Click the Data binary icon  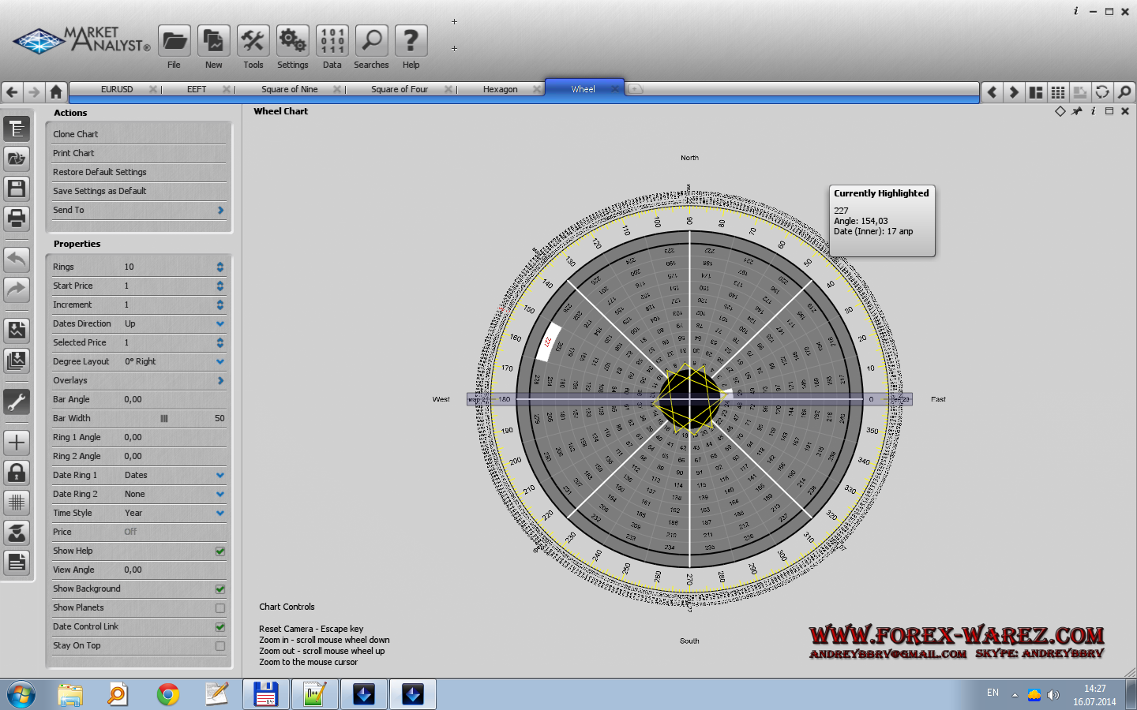click(x=332, y=41)
